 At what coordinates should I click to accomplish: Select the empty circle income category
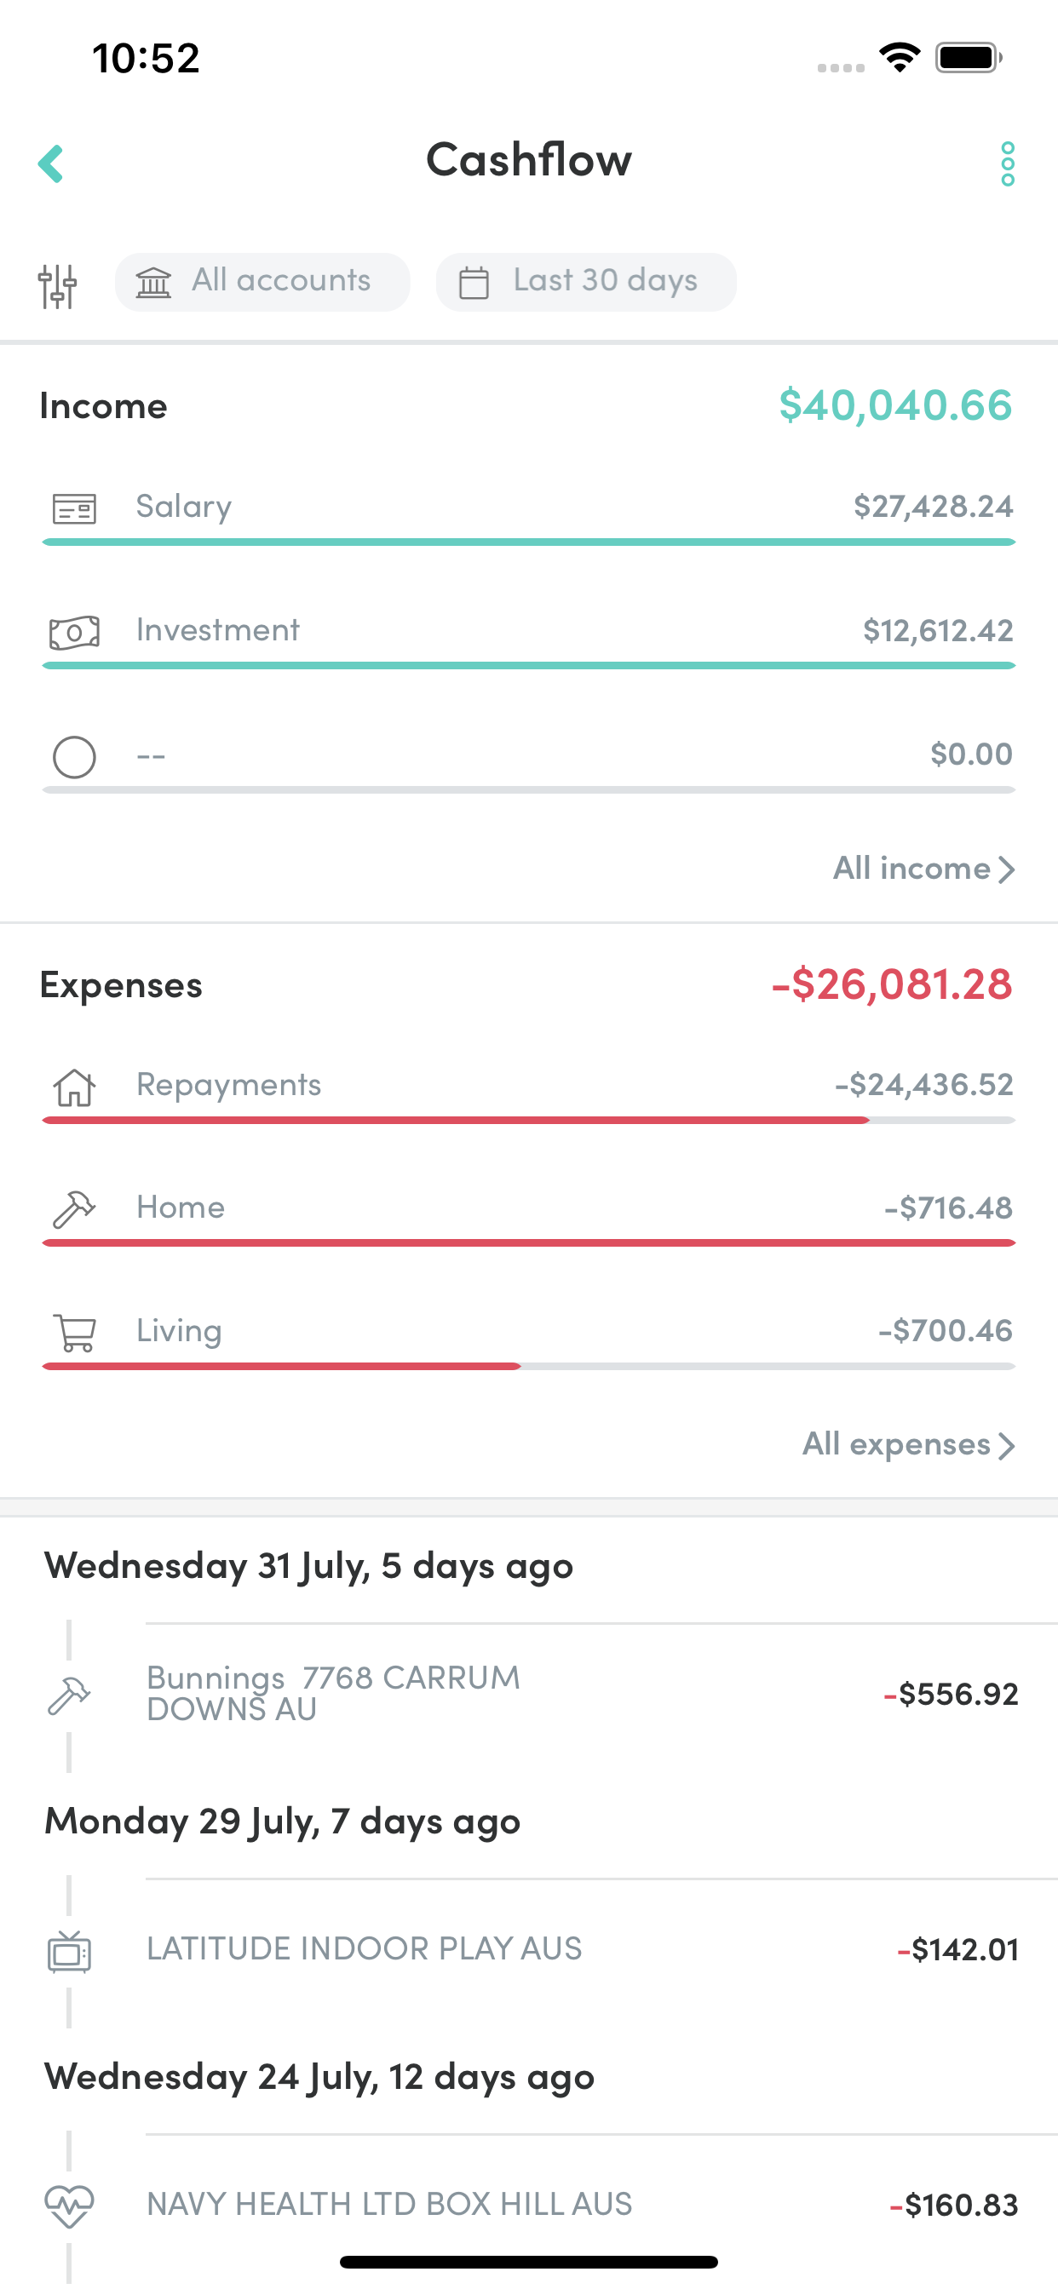[75, 757]
